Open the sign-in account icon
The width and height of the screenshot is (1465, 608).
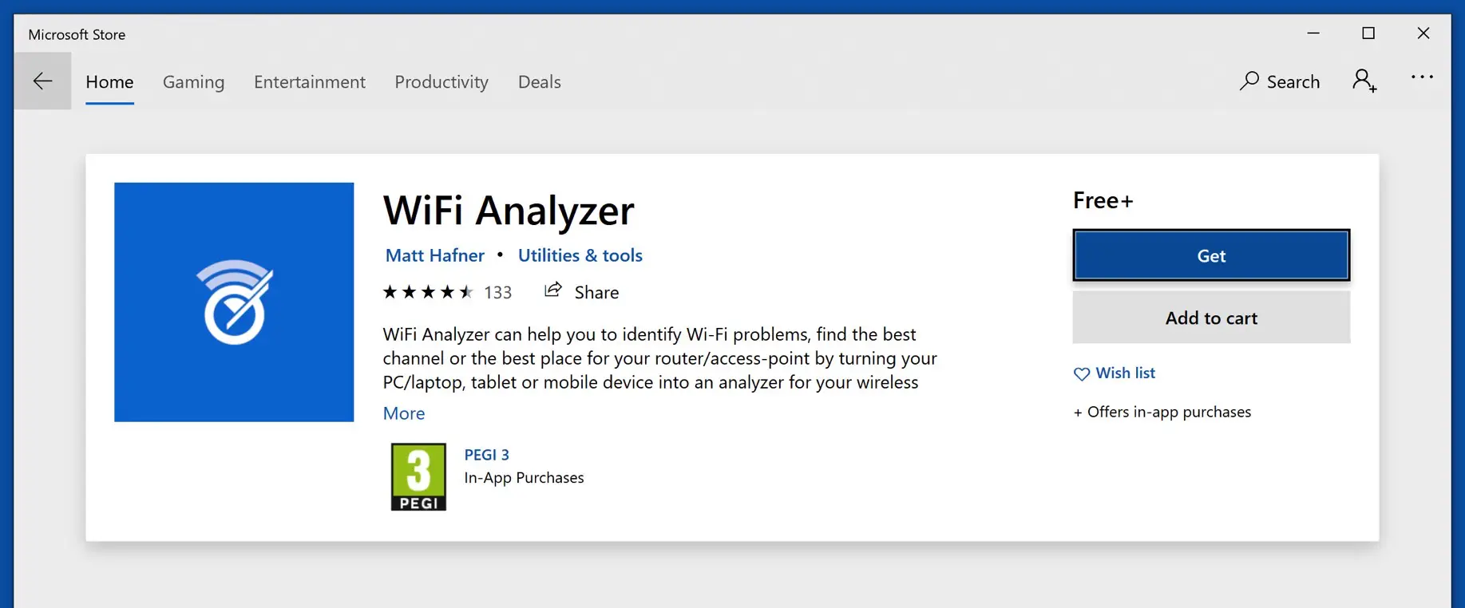pos(1364,81)
